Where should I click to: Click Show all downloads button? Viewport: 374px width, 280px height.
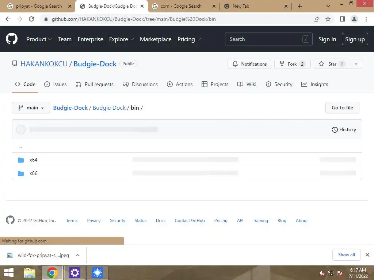pos(346,255)
